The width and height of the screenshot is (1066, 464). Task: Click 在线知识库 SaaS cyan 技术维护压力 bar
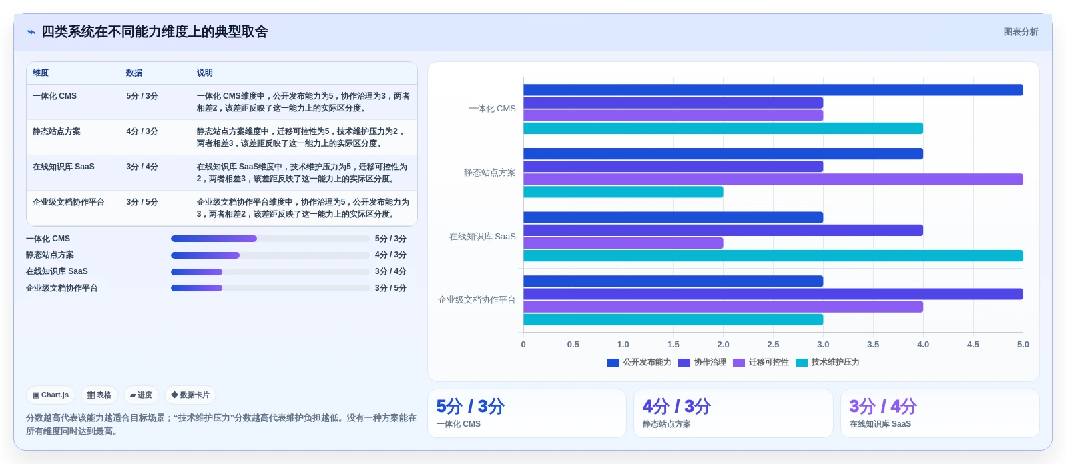[773, 256]
